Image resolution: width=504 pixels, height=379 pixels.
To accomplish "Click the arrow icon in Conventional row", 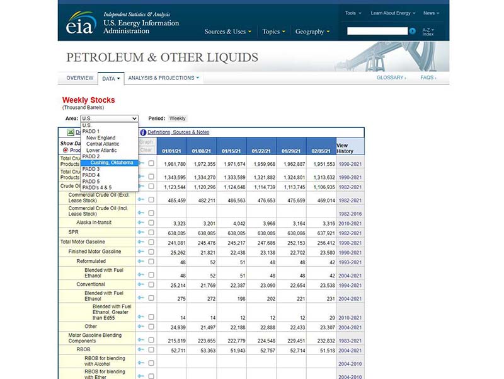I will [140, 284].
